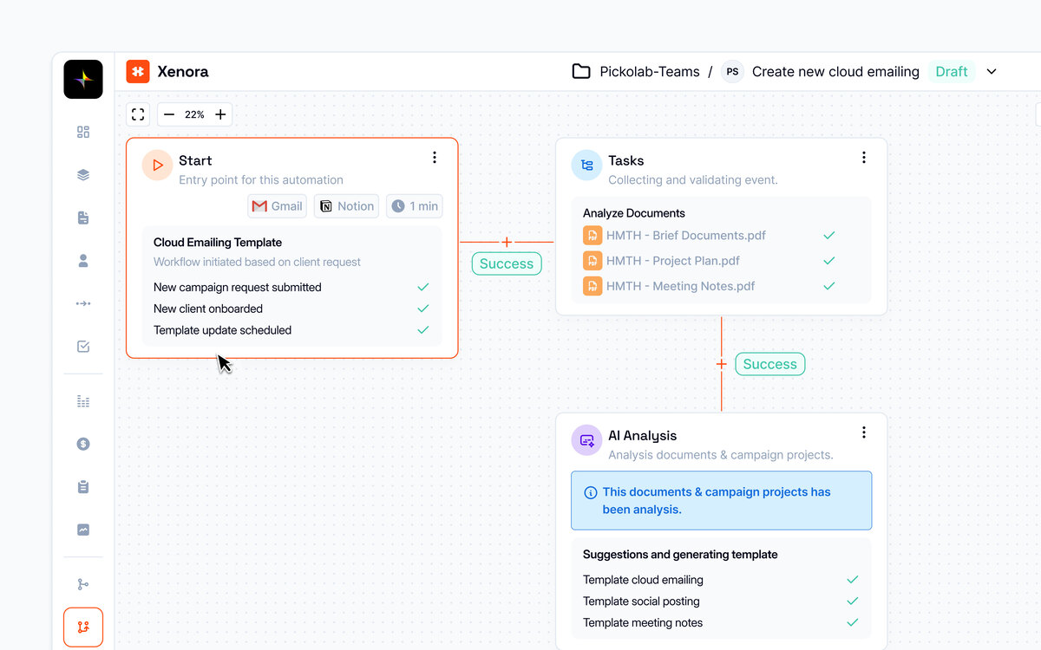Add step between Start and Tasks nodes
The image size is (1041, 650).
click(507, 243)
